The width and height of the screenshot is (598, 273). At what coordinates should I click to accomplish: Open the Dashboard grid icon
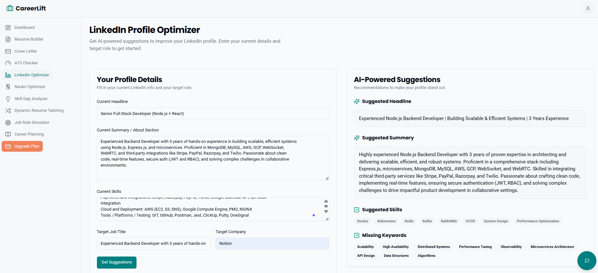point(8,27)
